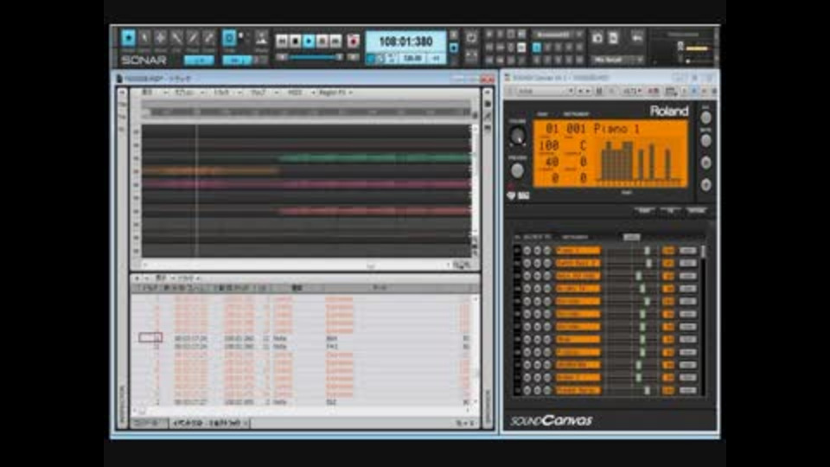Select the Draw tool in SONAR toolbar

pos(193,38)
